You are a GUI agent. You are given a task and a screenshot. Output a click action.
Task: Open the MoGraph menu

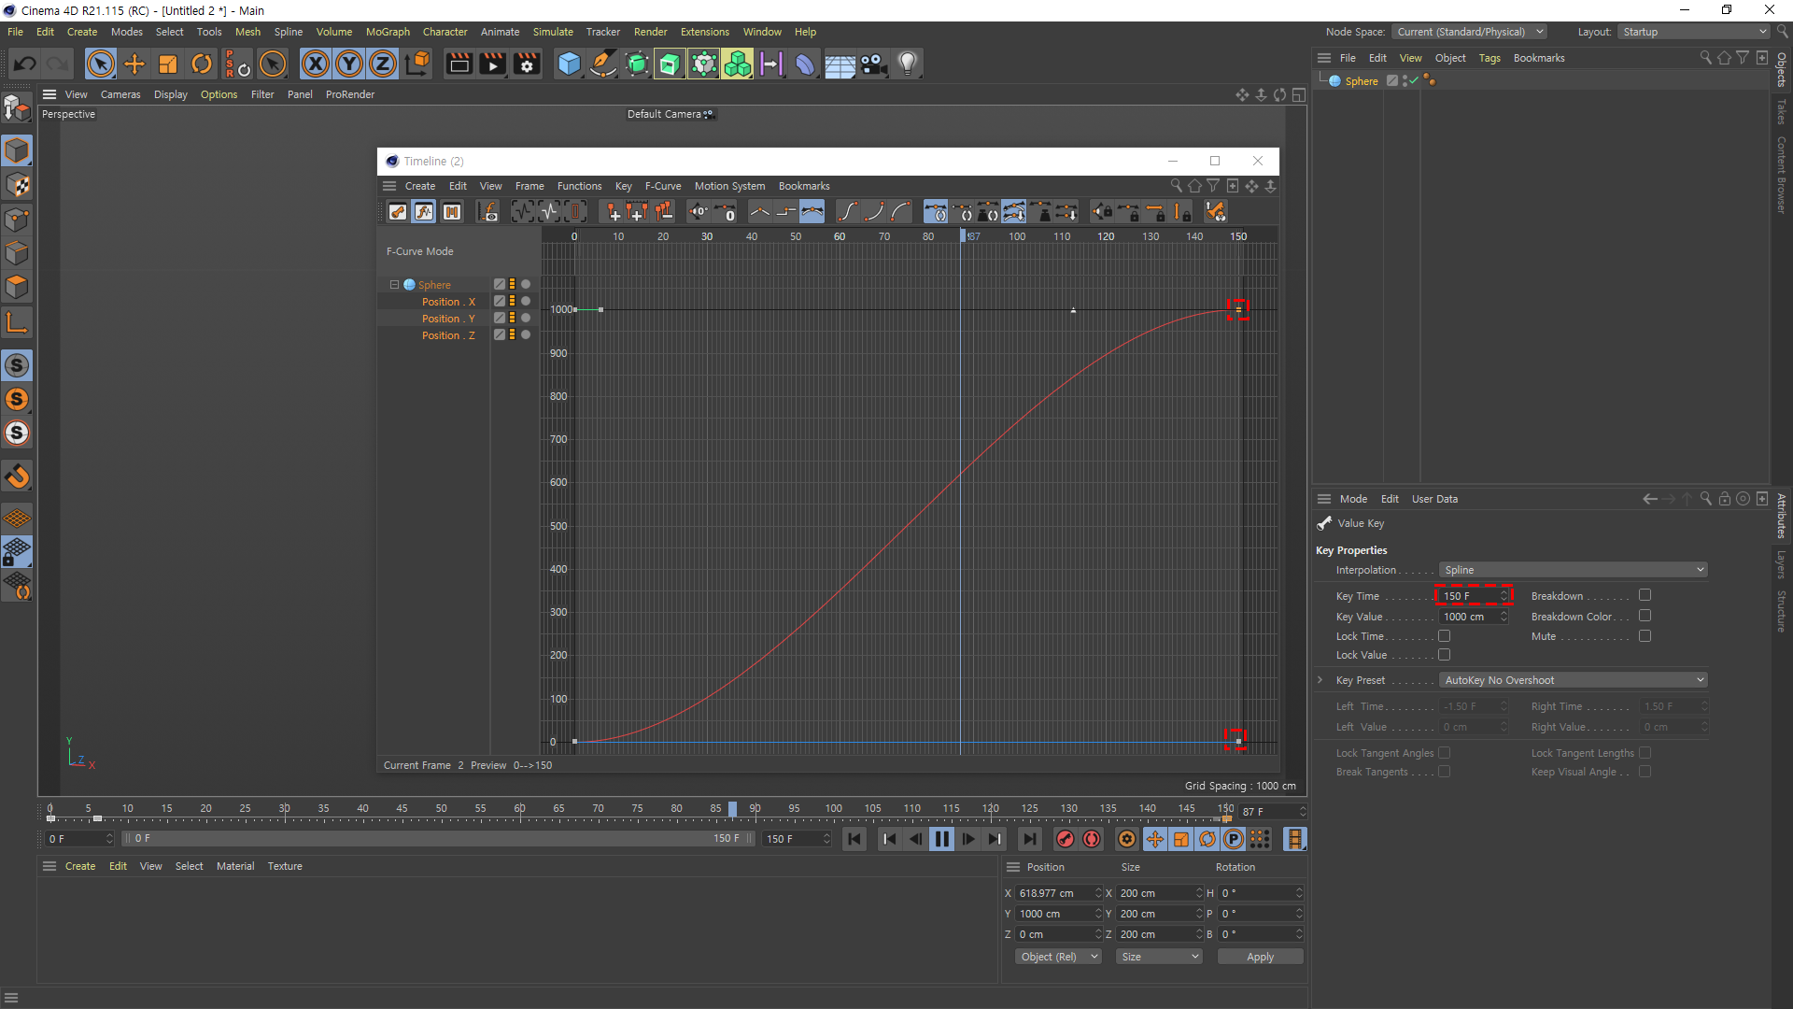click(x=388, y=32)
